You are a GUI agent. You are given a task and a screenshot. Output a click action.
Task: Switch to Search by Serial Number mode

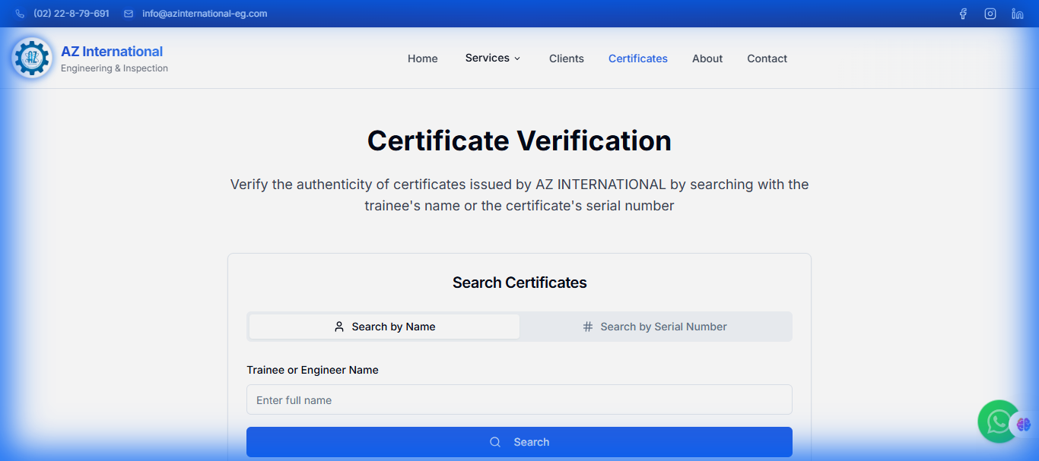(x=655, y=326)
